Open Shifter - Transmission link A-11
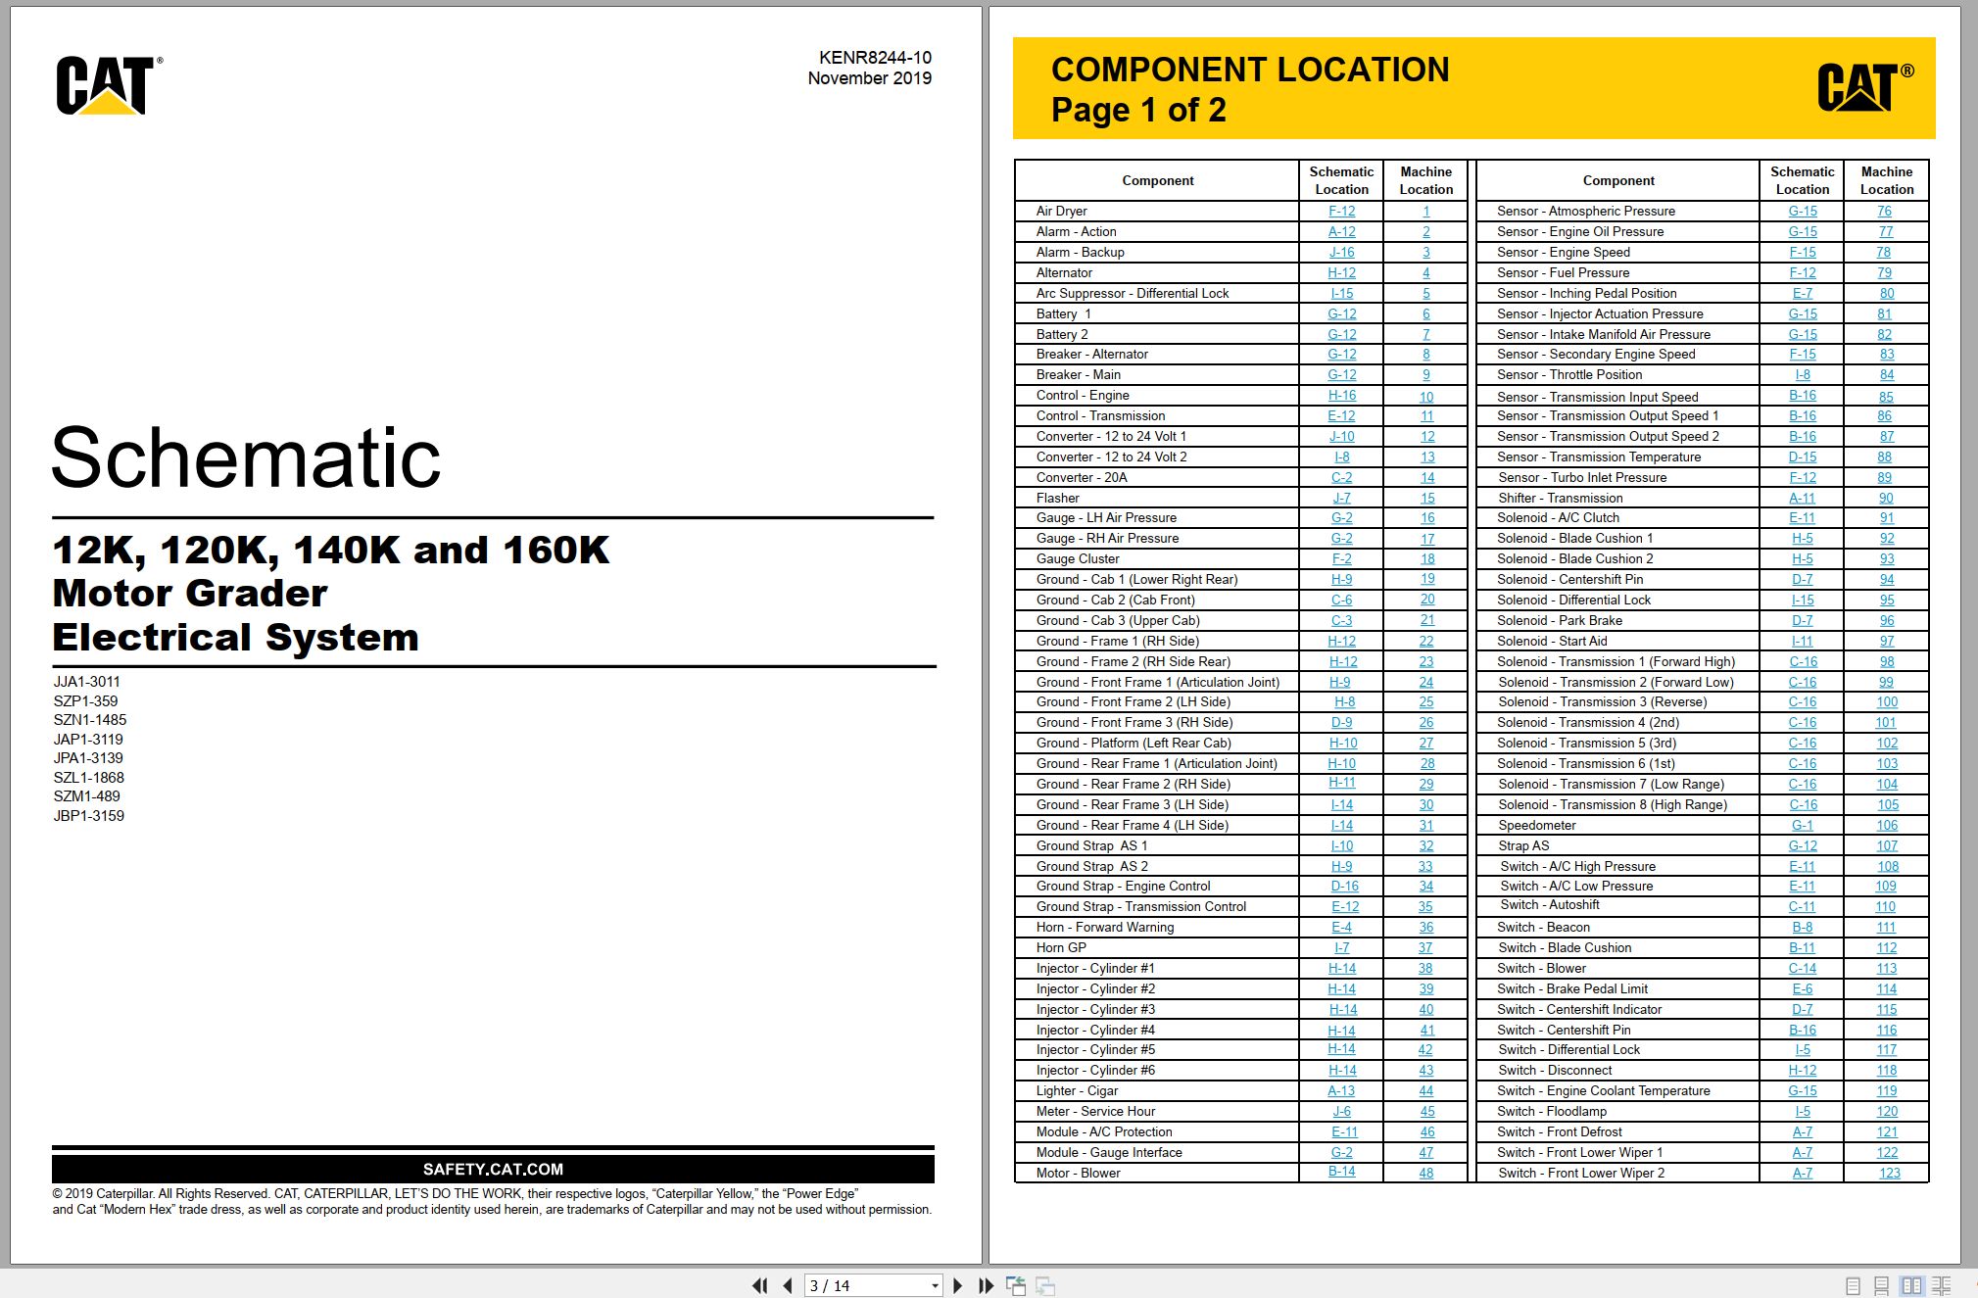 (x=1802, y=498)
